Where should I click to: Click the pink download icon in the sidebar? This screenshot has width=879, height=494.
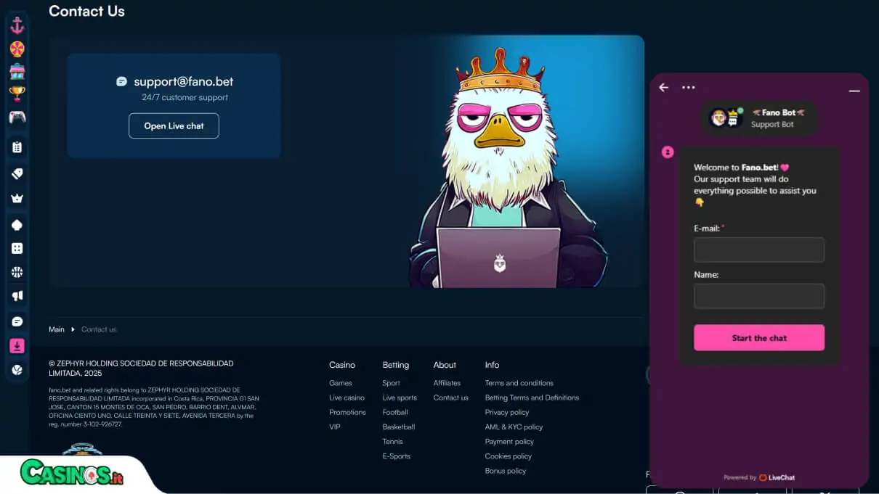[17, 346]
